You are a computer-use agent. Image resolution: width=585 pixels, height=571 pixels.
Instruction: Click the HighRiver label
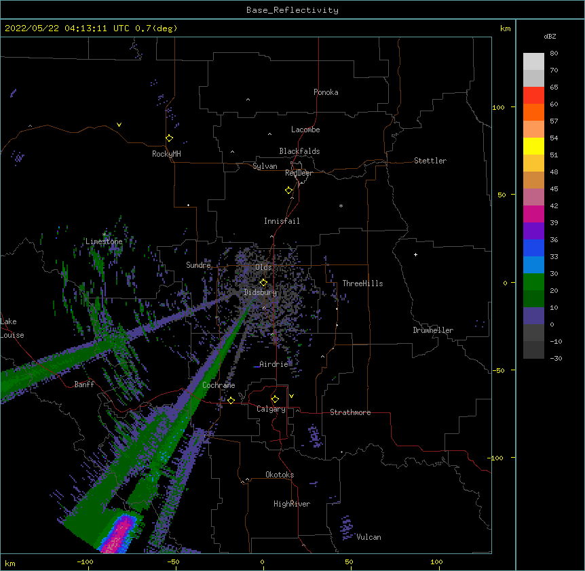(292, 504)
